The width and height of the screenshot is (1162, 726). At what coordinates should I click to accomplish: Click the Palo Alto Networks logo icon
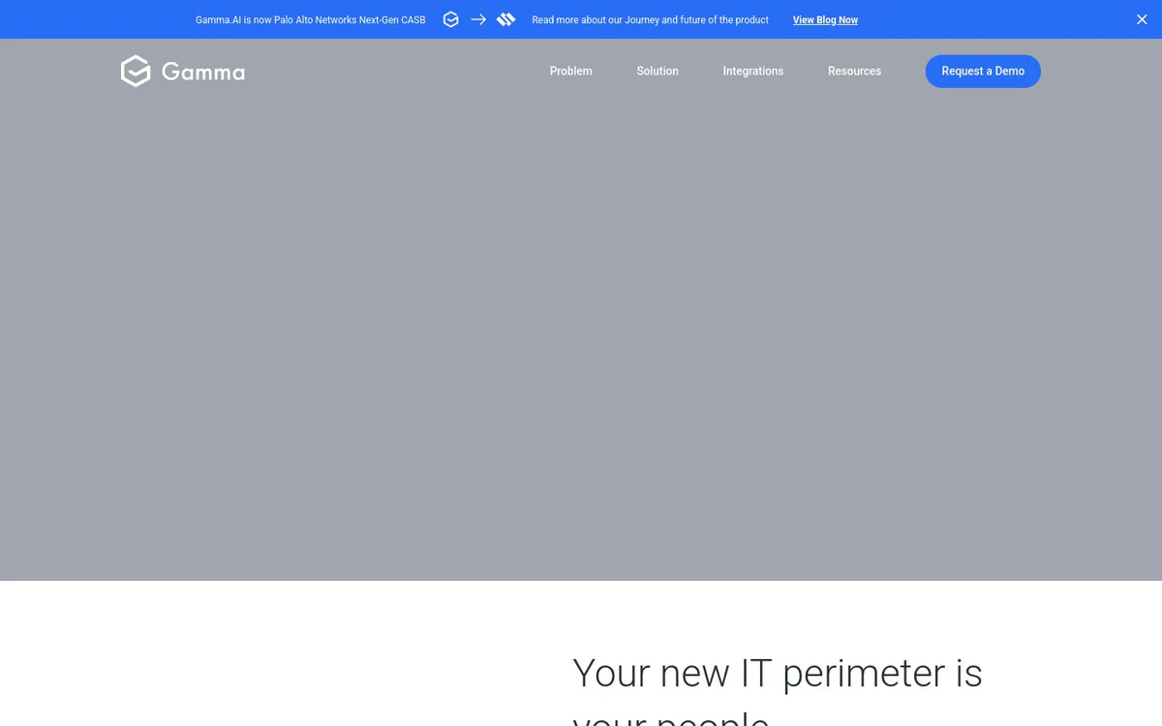(505, 19)
